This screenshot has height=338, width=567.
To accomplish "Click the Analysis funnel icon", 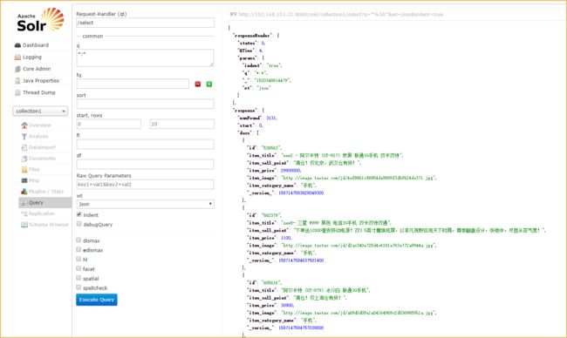I will (x=24, y=136).
